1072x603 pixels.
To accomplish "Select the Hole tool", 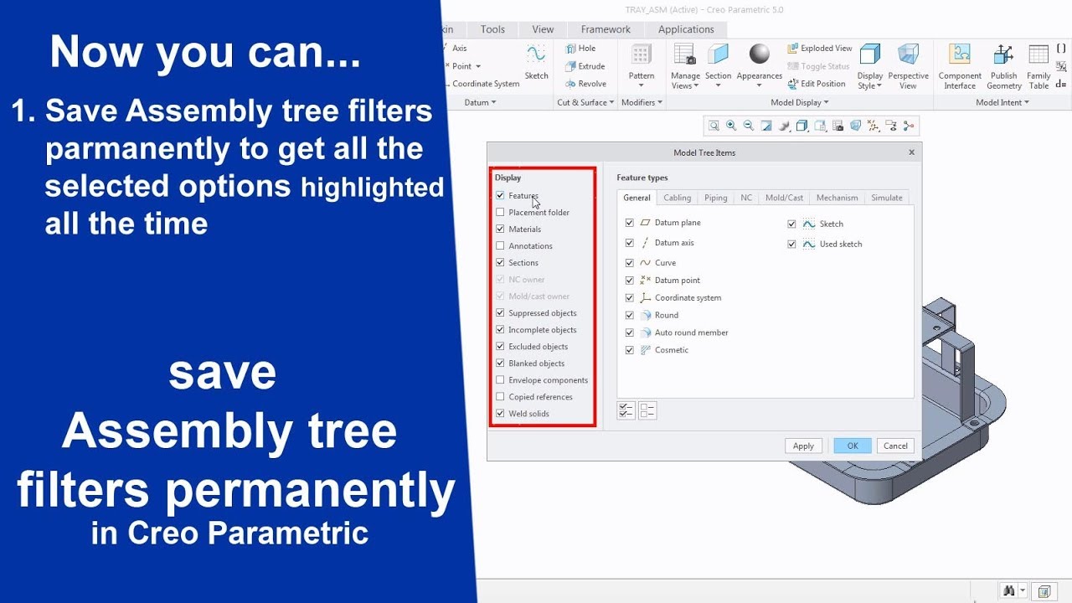I will pyautogui.click(x=580, y=49).
